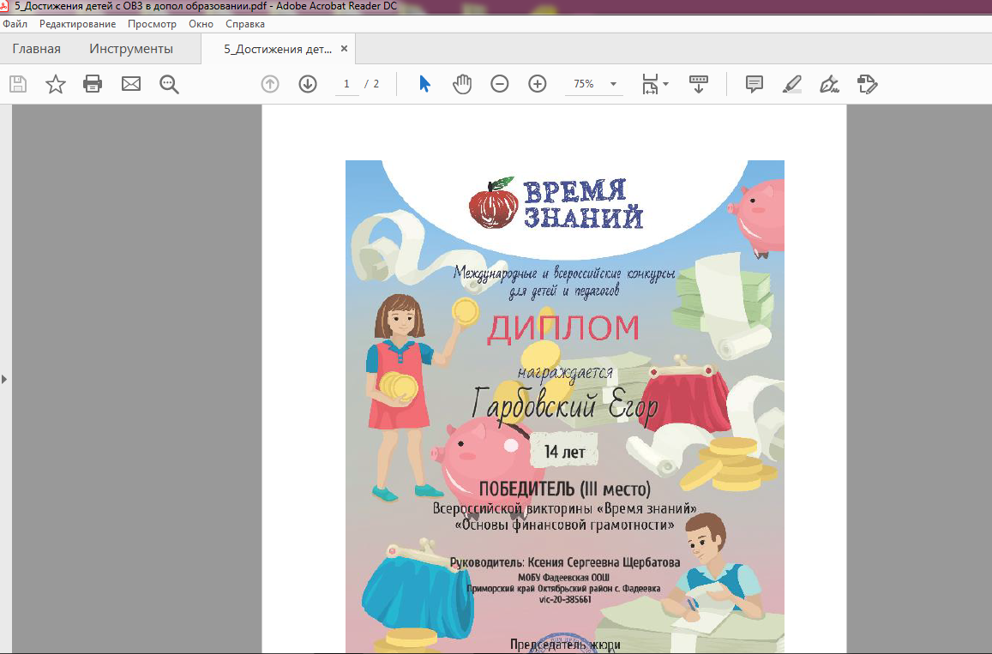Open the Просмотр menu
Viewport: 992px width, 654px height.
pos(152,24)
